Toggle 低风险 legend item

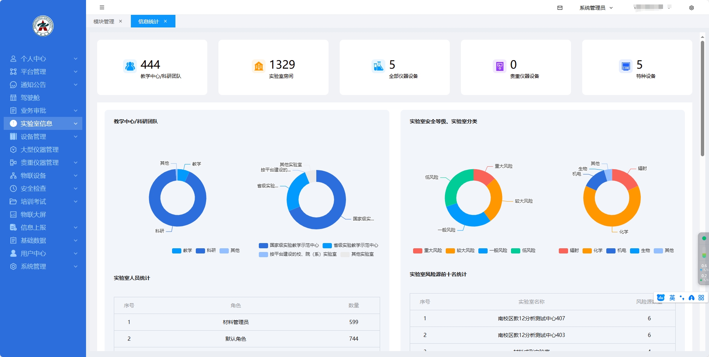523,250
